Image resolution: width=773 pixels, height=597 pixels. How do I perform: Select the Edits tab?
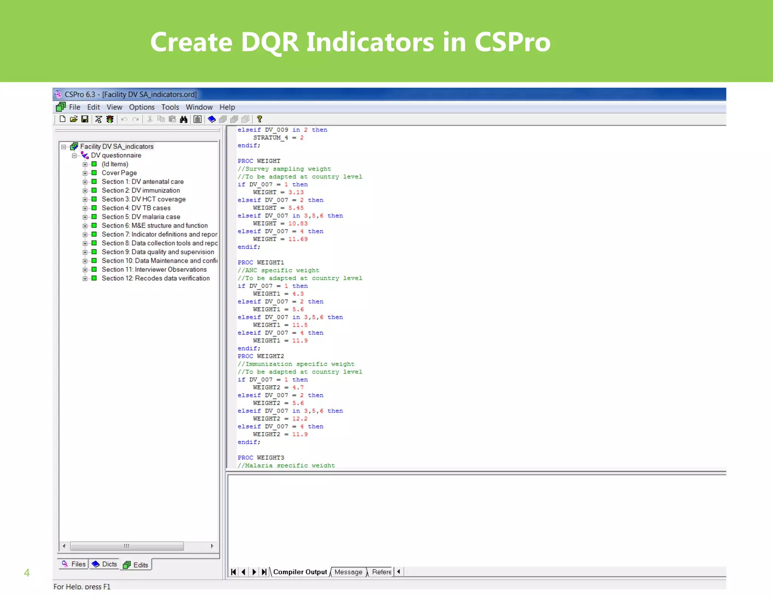(136, 565)
